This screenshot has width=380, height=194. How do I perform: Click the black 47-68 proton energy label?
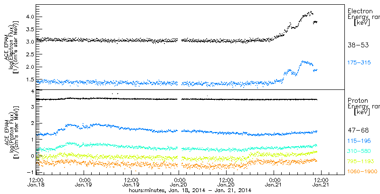[x=358, y=130]
